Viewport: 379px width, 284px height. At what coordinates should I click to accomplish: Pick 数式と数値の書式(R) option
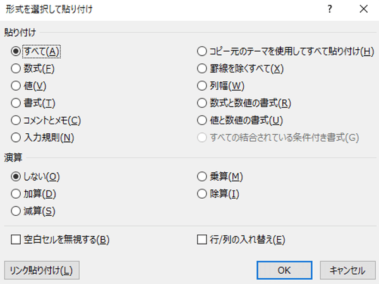(203, 102)
